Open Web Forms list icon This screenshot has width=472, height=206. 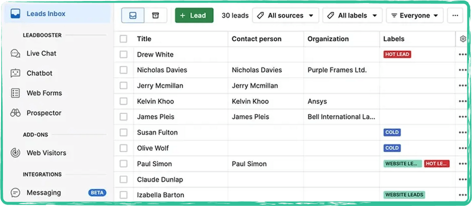click(x=15, y=93)
